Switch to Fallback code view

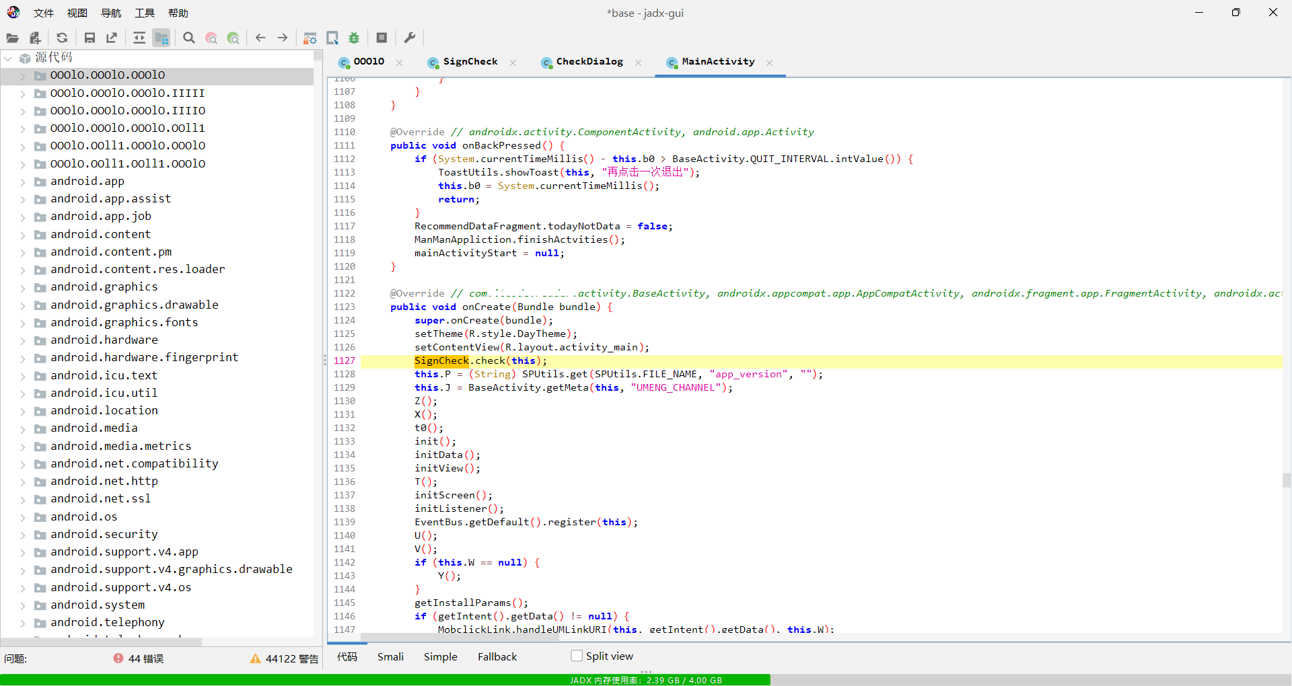coord(497,656)
